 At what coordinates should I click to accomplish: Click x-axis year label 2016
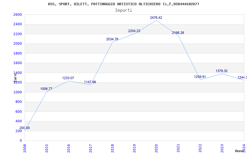point(69,148)
